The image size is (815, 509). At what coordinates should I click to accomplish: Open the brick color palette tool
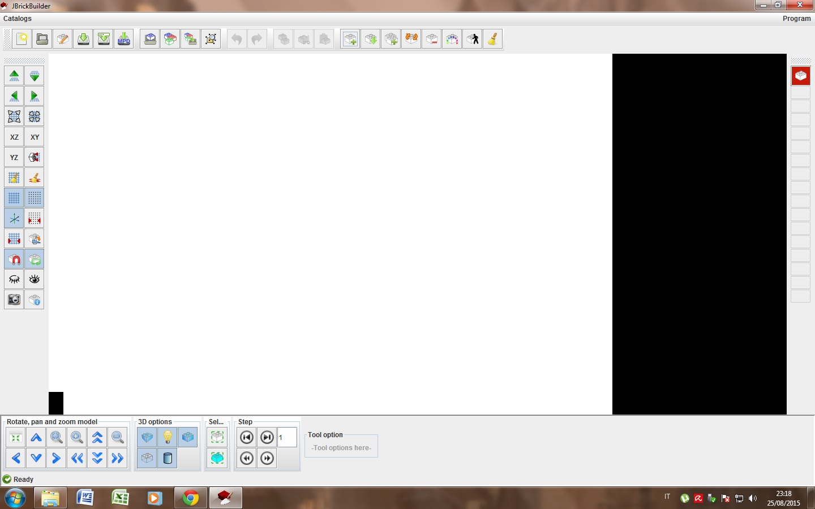[x=452, y=39]
